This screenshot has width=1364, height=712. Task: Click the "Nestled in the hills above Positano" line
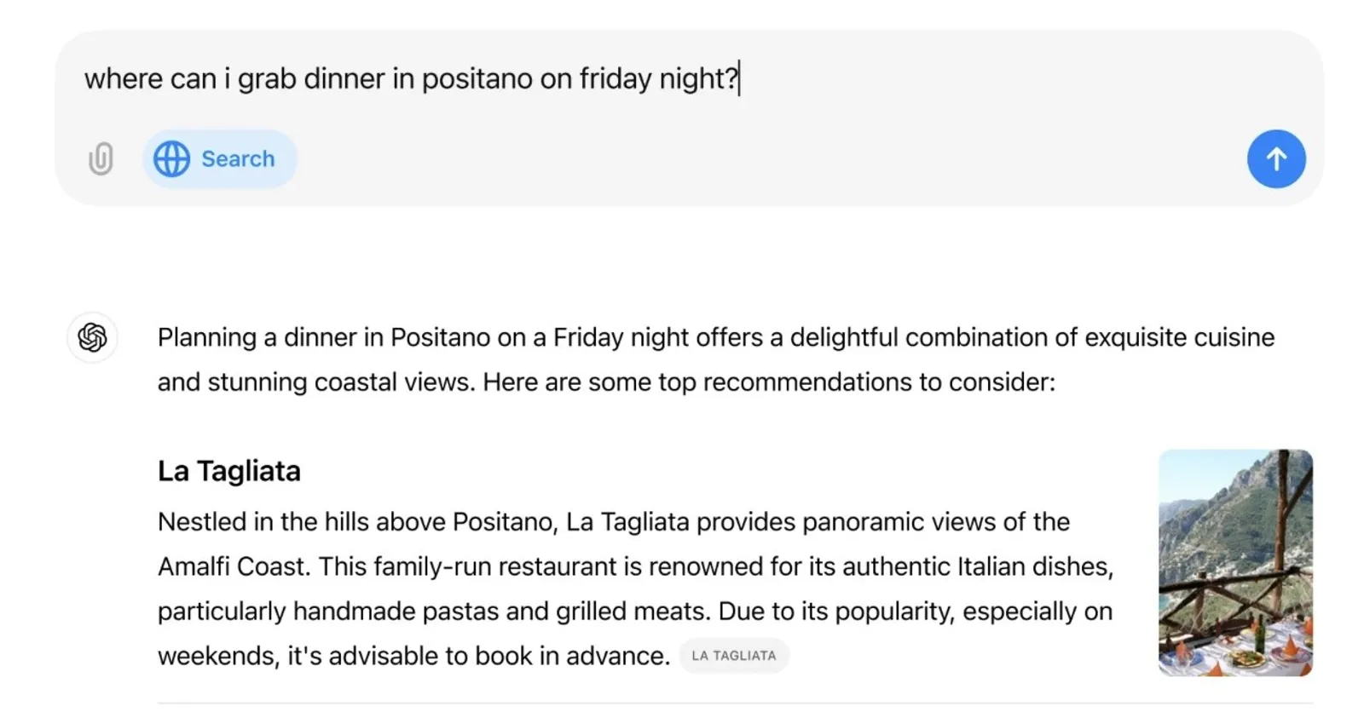click(x=357, y=522)
